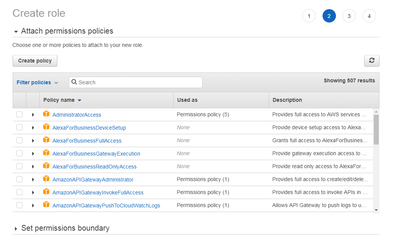
Task: Click the policy list scrollbar thumb
Action: tap(376, 130)
